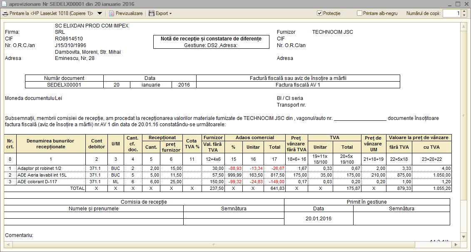The width and height of the screenshot is (471, 252).
Task: Toggle the Protecție checkbox
Action: coord(319,13)
